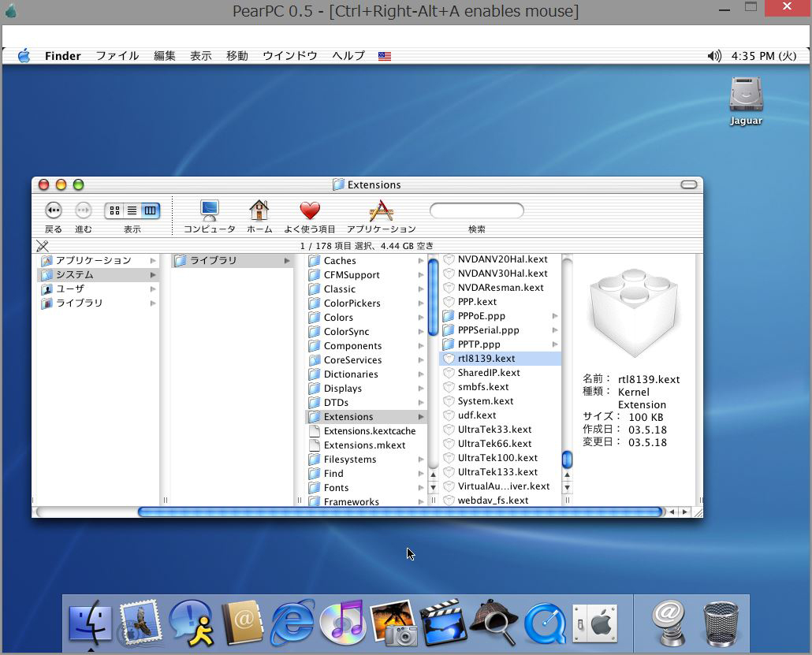Open the ファイル menu
The width and height of the screenshot is (812, 655).
pyautogui.click(x=117, y=56)
